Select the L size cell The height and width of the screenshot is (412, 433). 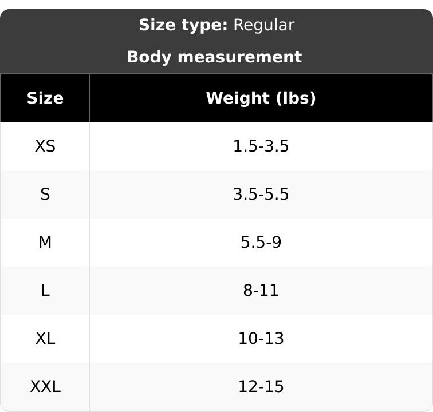point(45,290)
